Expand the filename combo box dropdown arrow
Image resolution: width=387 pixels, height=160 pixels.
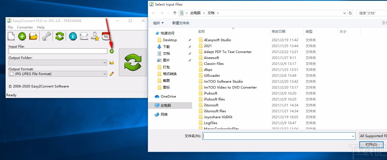click(353, 136)
